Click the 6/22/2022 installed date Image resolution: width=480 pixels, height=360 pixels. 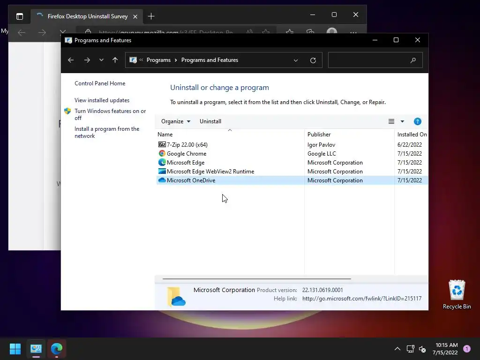(x=410, y=145)
